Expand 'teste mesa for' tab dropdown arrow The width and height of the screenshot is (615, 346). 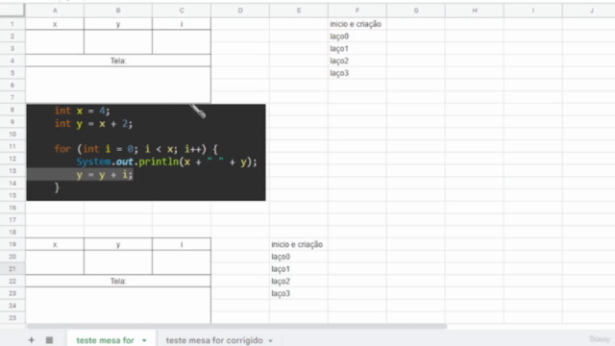pos(144,340)
